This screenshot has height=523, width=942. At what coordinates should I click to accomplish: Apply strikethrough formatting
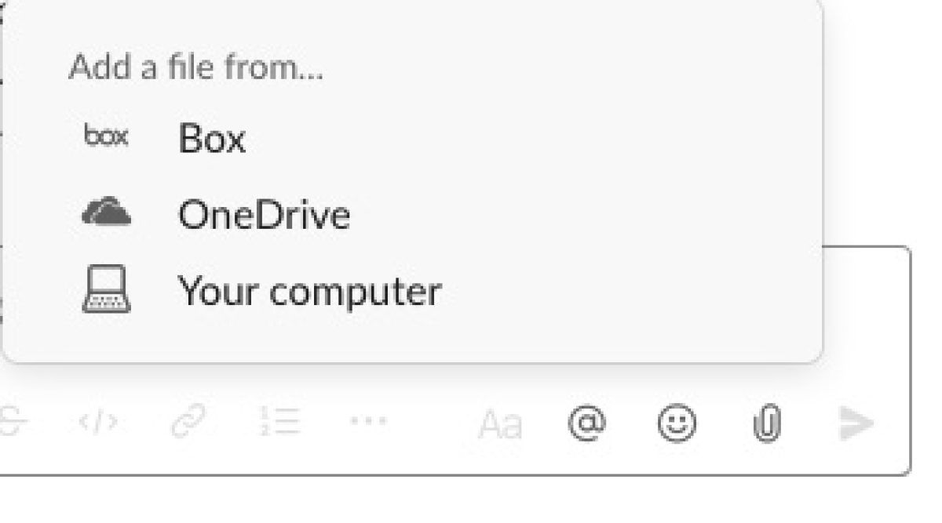[x=11, y=423]
